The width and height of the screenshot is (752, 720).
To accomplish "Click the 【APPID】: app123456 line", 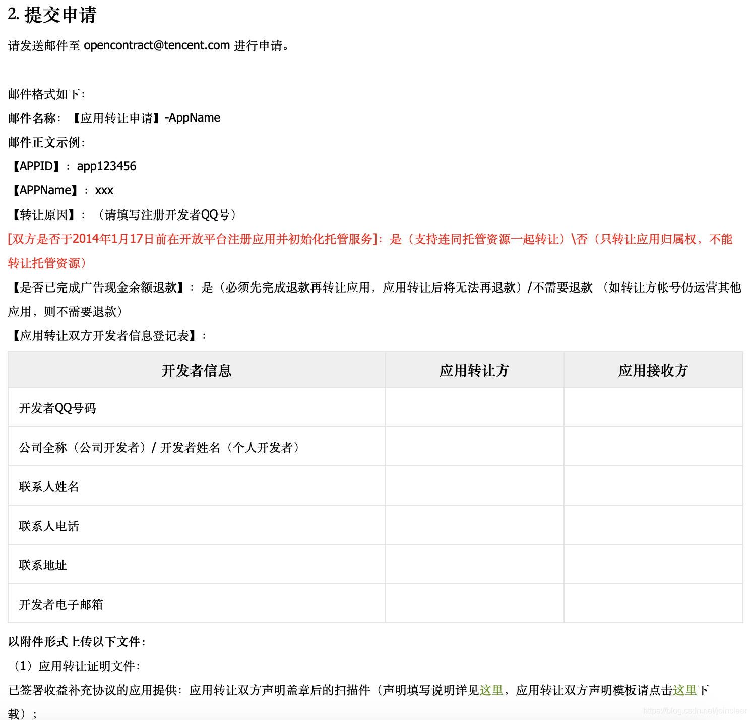I will (73, 166).
